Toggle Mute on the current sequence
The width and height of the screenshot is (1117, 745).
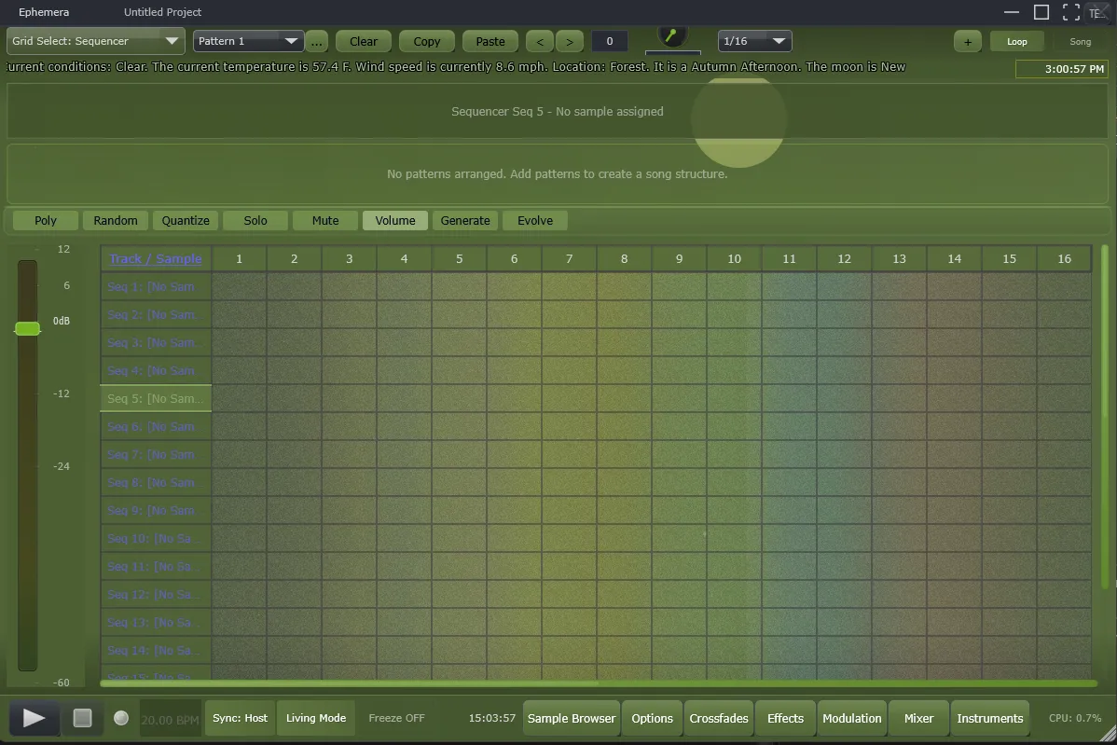pos(324,220)
